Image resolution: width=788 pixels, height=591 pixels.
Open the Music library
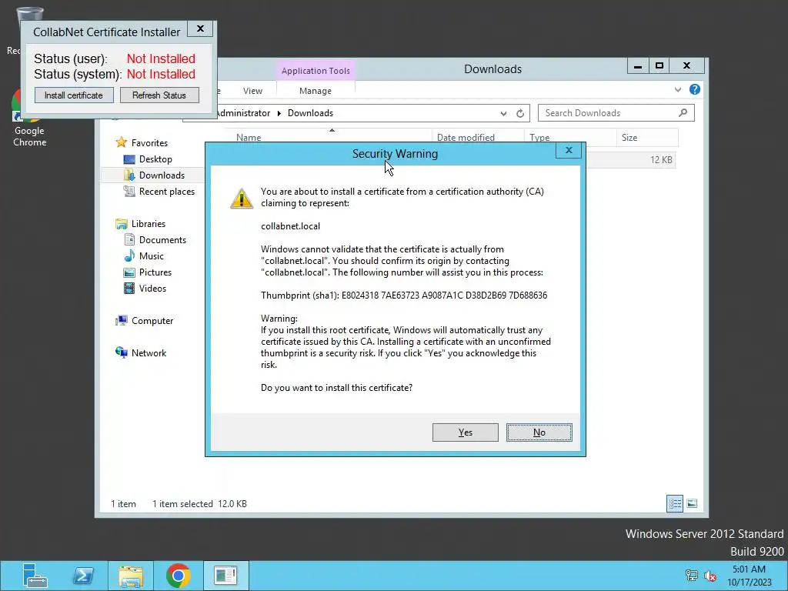(152, 256)
